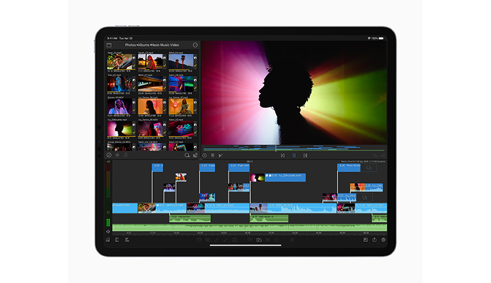Add a marker with the marker icon

212,155
